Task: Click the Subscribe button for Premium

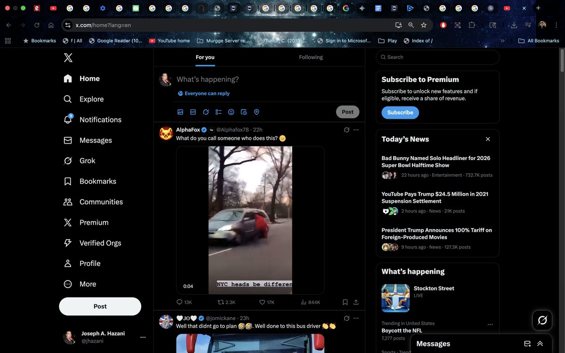Action: (400, 112)
